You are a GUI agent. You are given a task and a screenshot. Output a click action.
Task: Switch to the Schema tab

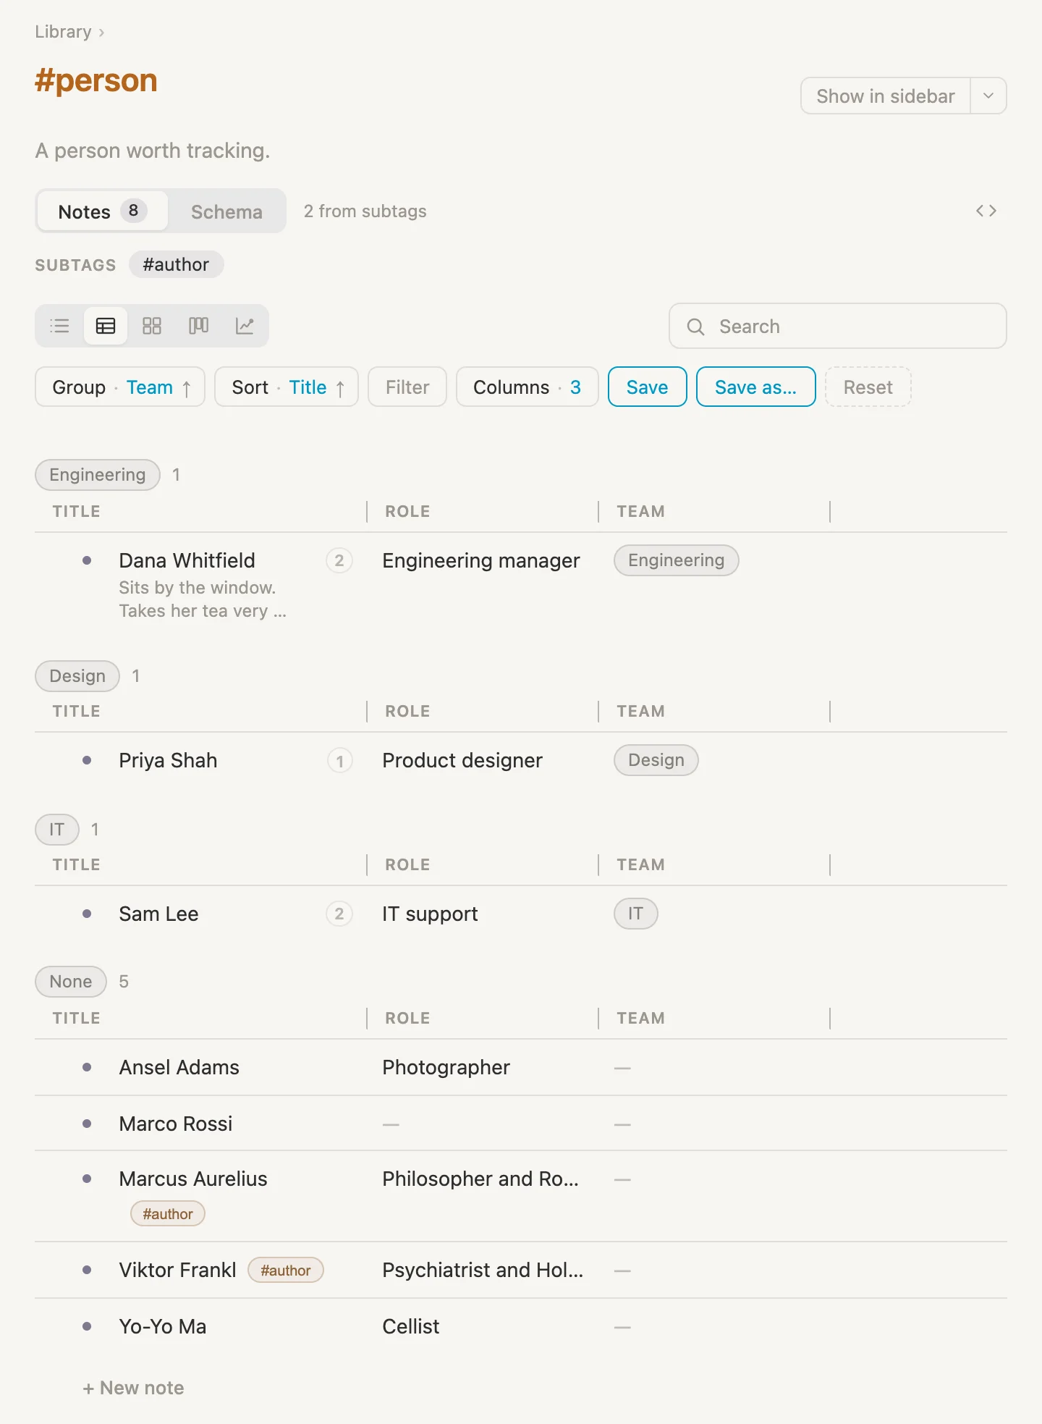[226, 211]
